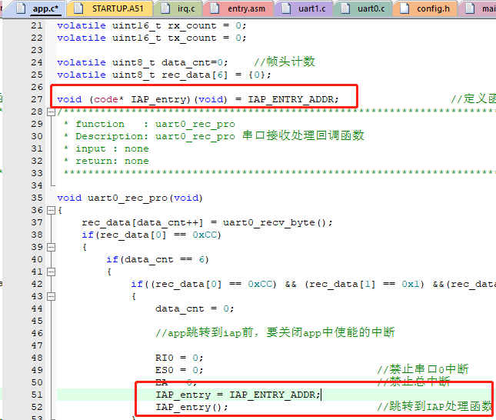Fold the inner block at line 43

point(51,296)
